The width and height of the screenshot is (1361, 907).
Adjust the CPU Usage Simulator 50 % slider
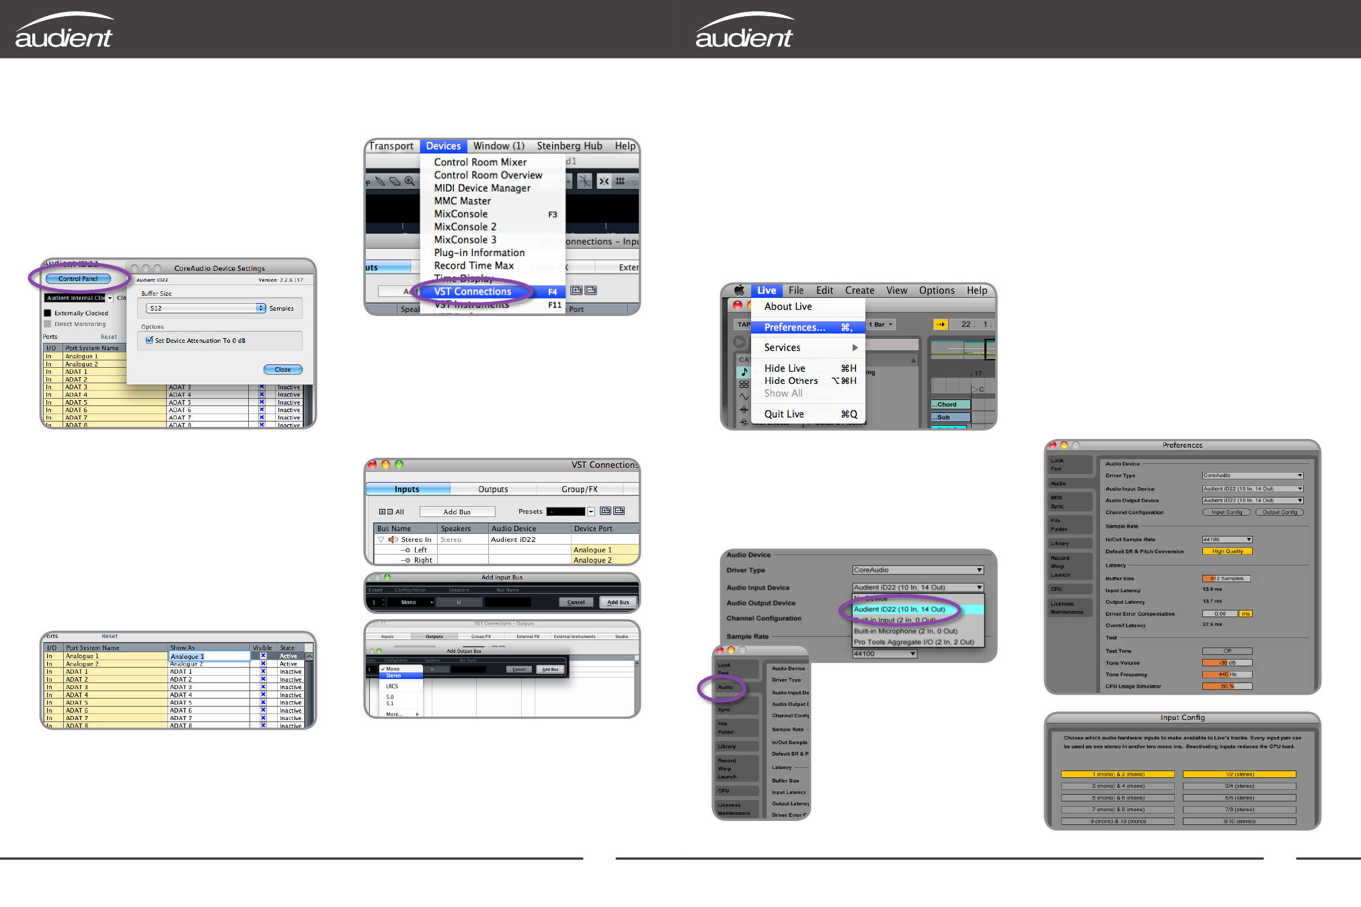pyautogui.click(x=1227, y=686)
